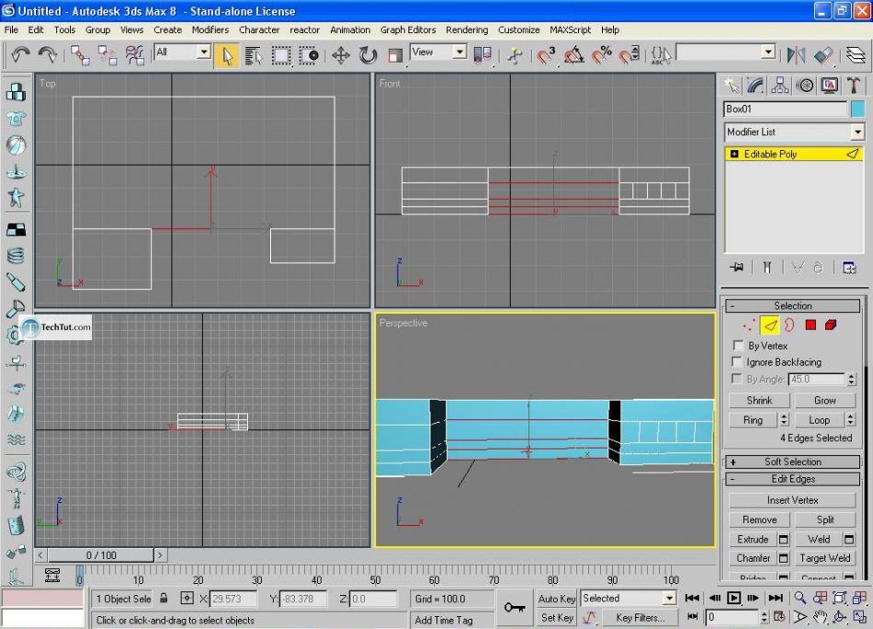Choose the Rectangular Selection Region tool
This screenshot has height=629, width=873.
(281, 56)
